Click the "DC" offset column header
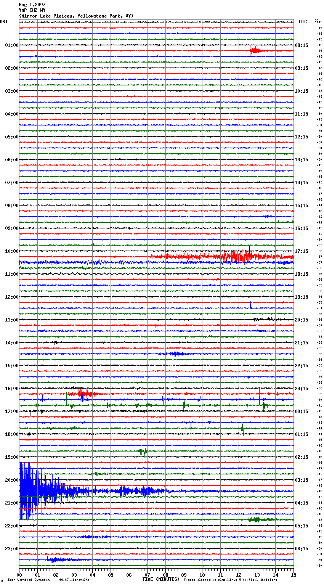This screenshot has height=585, width=324. (316, 21)
